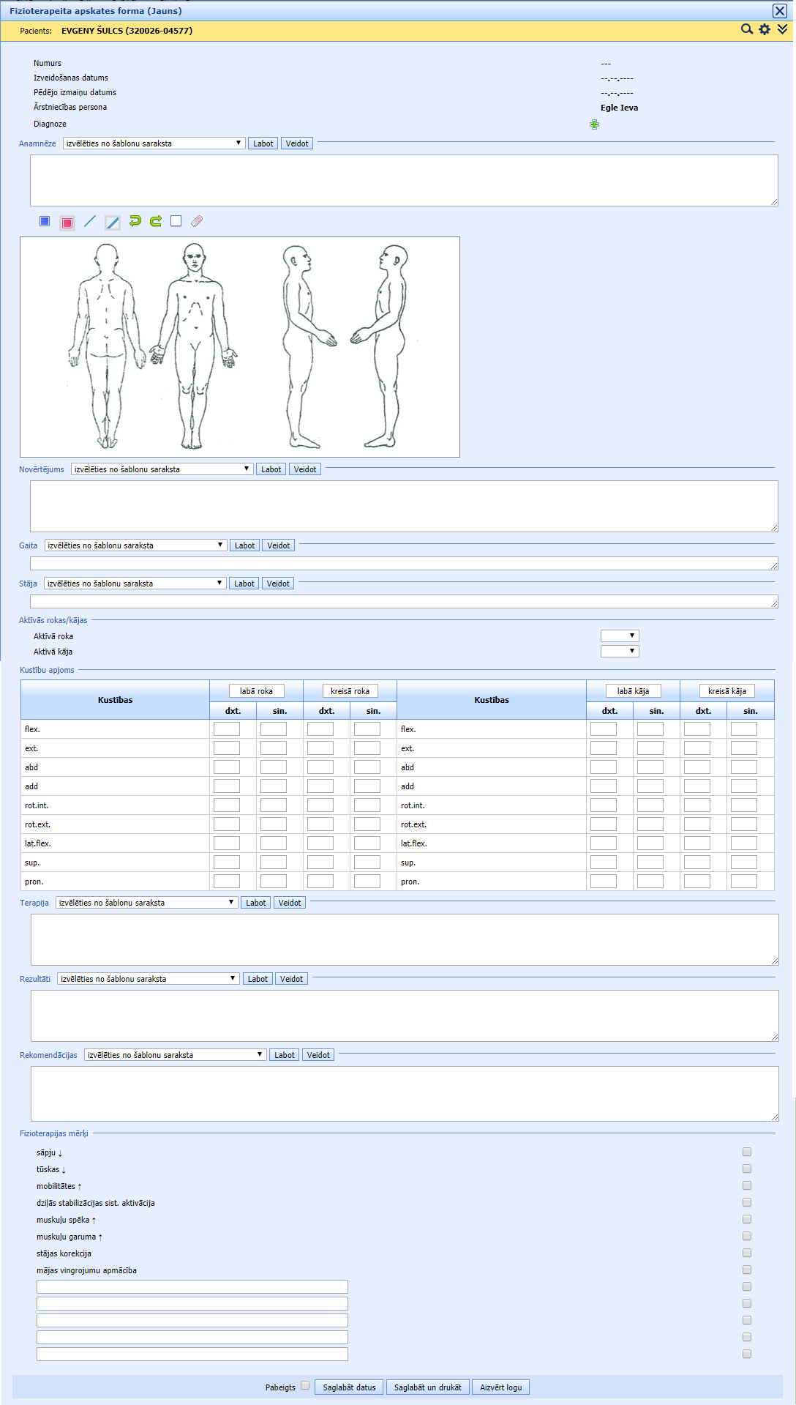
Task: Click the Rekomendācijas text area
Action: [404, 1093]
